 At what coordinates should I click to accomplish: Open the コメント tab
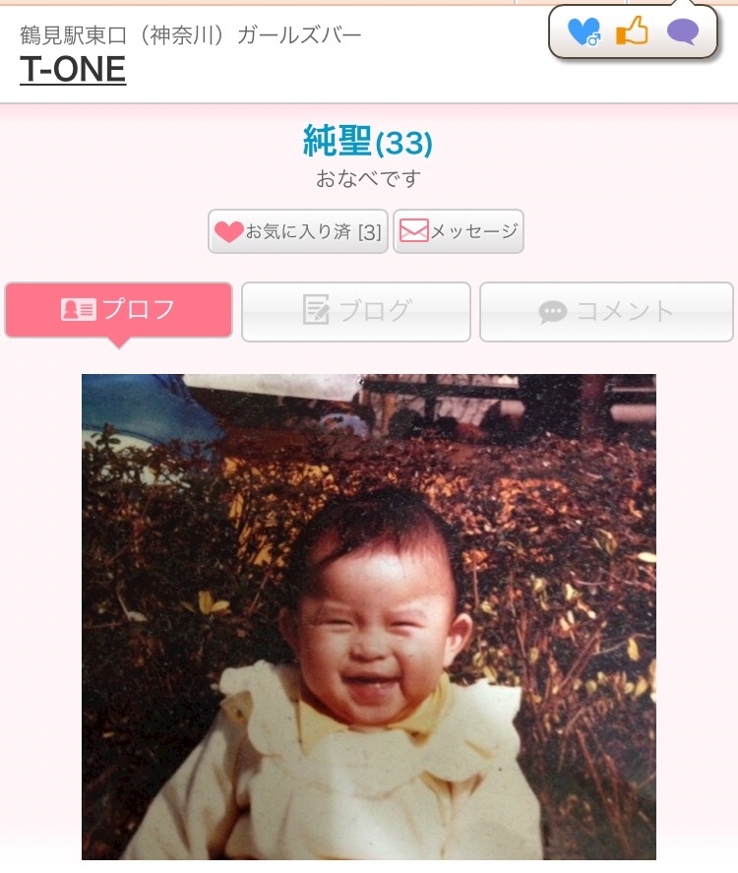pos(607,312)
